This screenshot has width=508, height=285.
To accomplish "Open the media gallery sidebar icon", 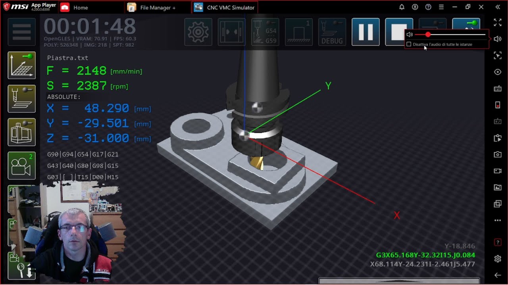I will coord(498,187).
